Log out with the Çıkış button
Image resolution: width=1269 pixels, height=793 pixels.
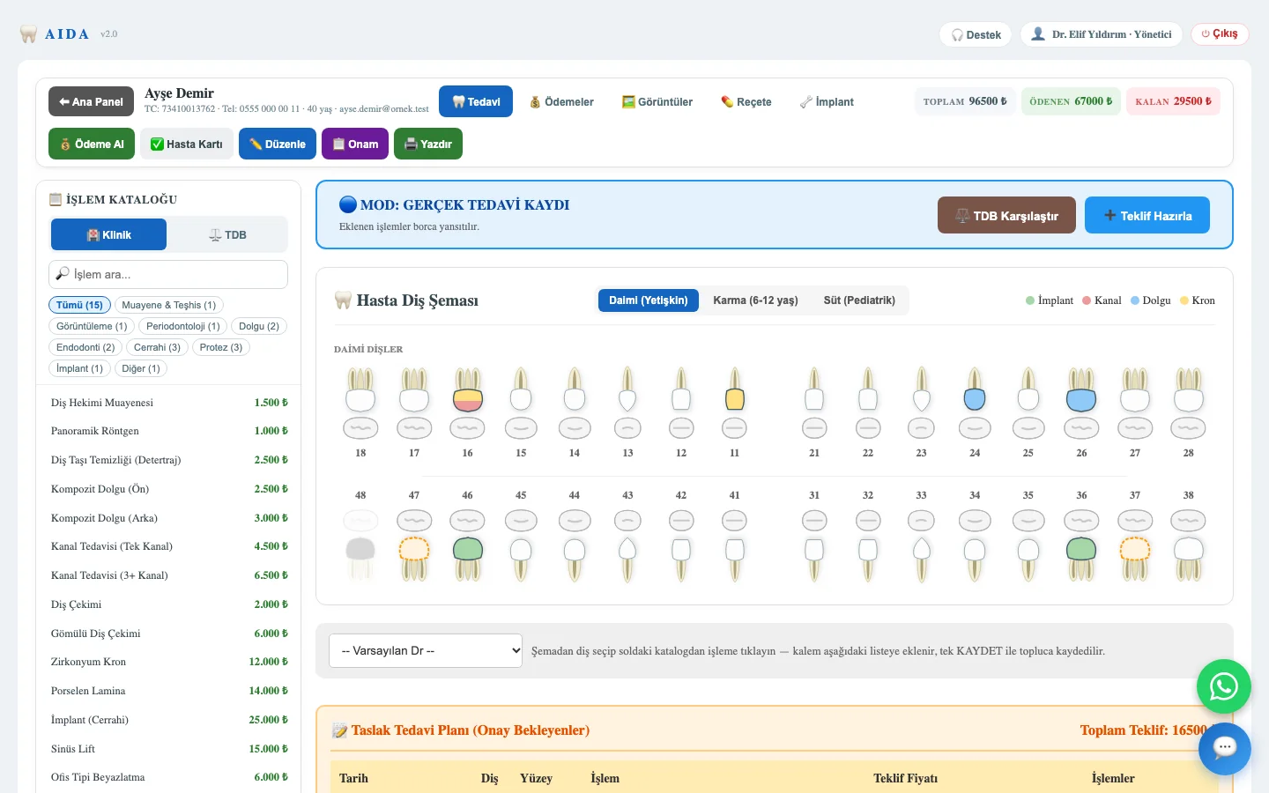[1220, 34]
